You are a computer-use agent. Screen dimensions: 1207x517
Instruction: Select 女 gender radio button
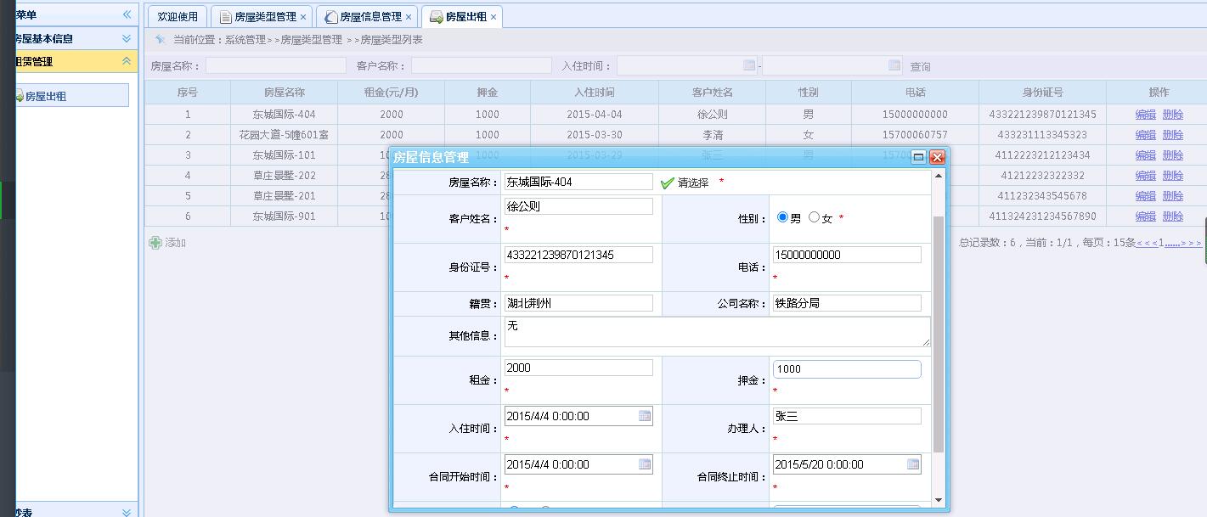click(x=814, y=217)
